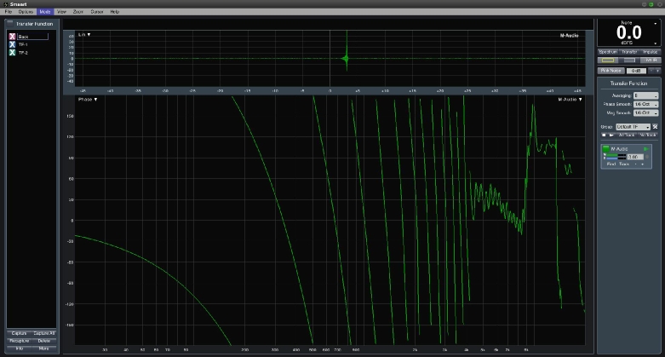665x357 pixels.
Task: Open the Mode menu
Action: pyautogui.click(x=44, y=11)
